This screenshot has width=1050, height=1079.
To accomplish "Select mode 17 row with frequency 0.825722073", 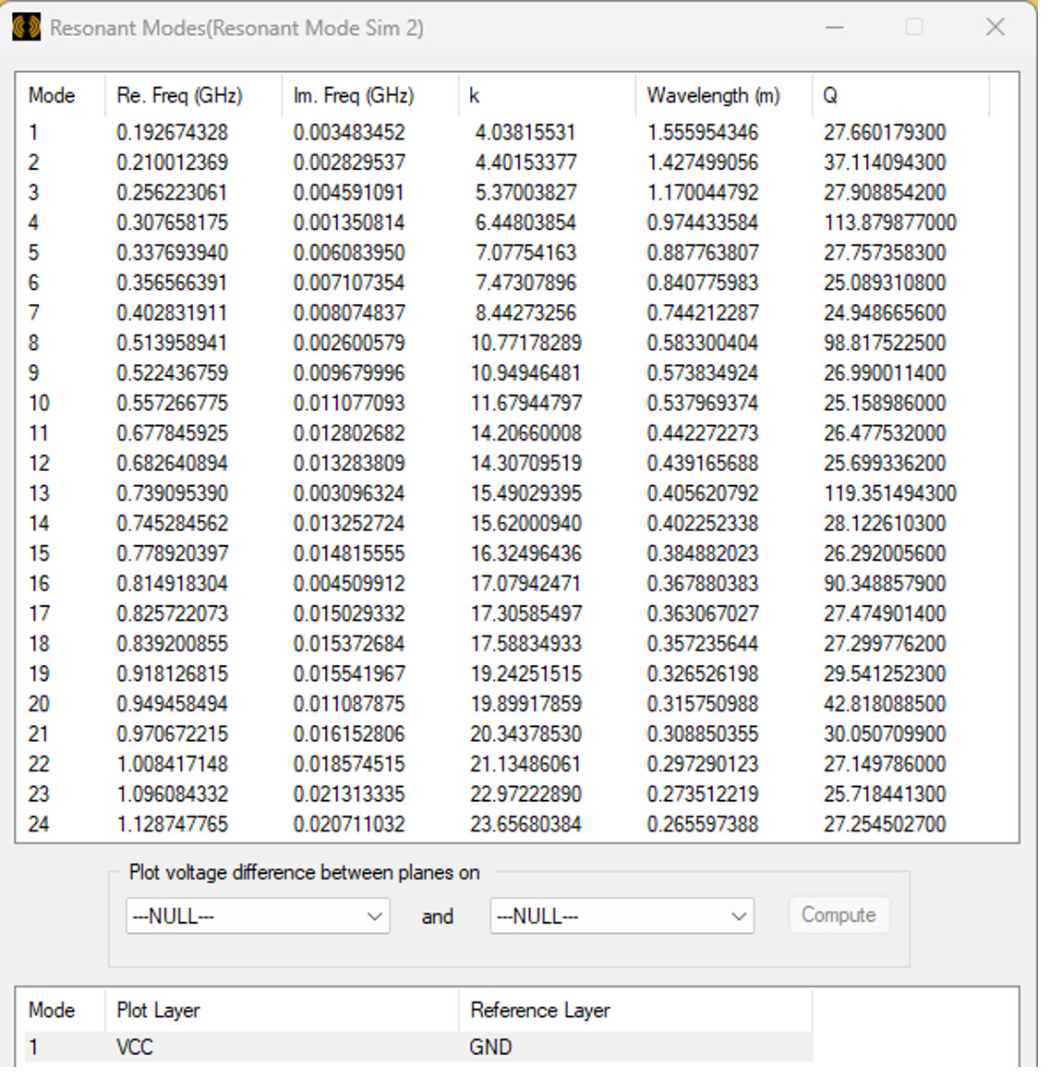I will (506, 613).
